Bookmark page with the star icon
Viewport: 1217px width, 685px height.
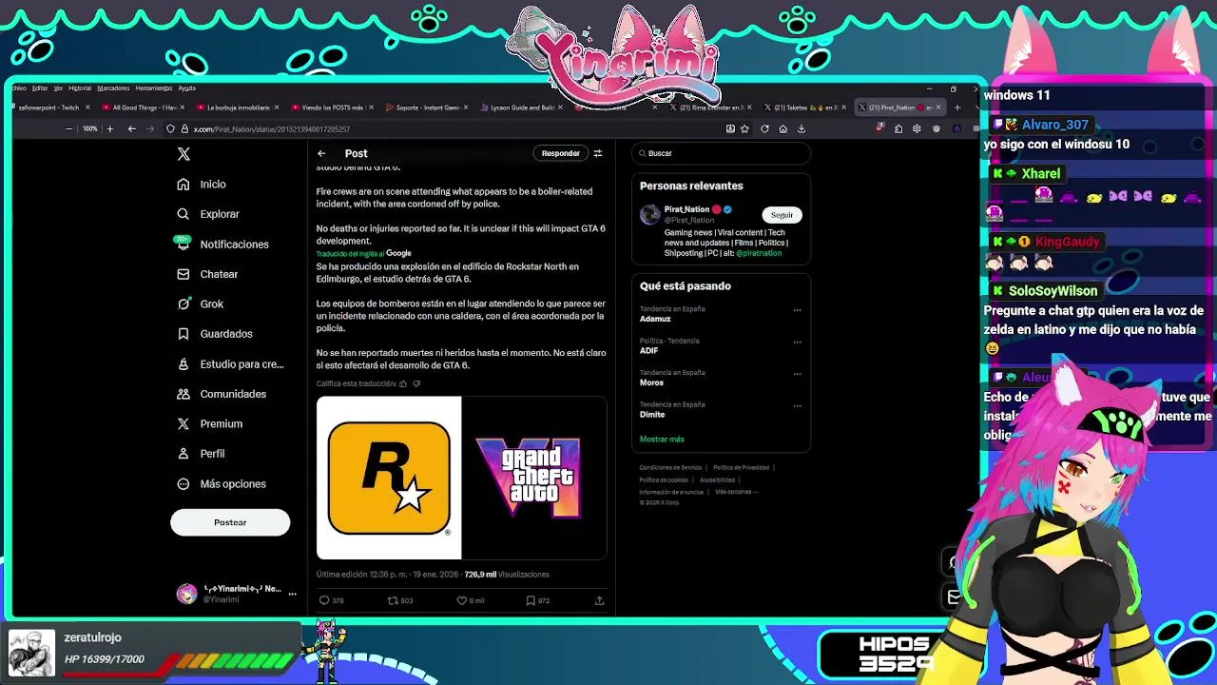(744, 128)
